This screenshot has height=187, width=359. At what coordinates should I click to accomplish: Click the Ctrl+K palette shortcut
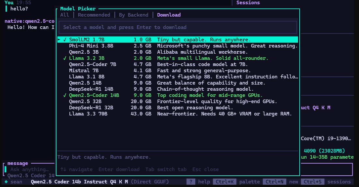click(x=236, y=182)
